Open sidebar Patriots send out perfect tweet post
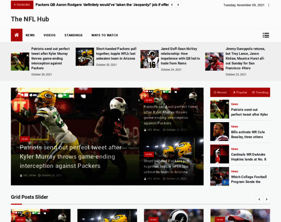This screenshot has width=281, height=222. 249,112
